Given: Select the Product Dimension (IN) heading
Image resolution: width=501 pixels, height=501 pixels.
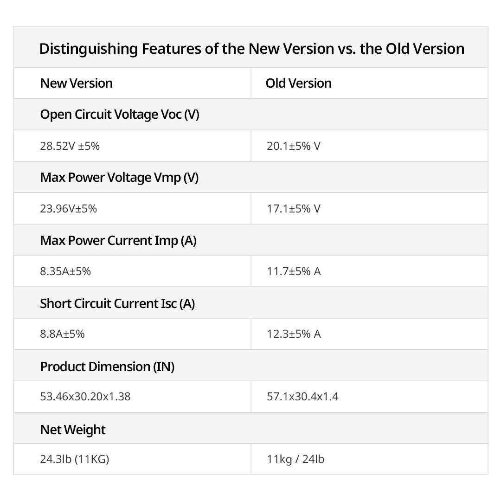Looking at the screenshot, I should tap(107, 366).
